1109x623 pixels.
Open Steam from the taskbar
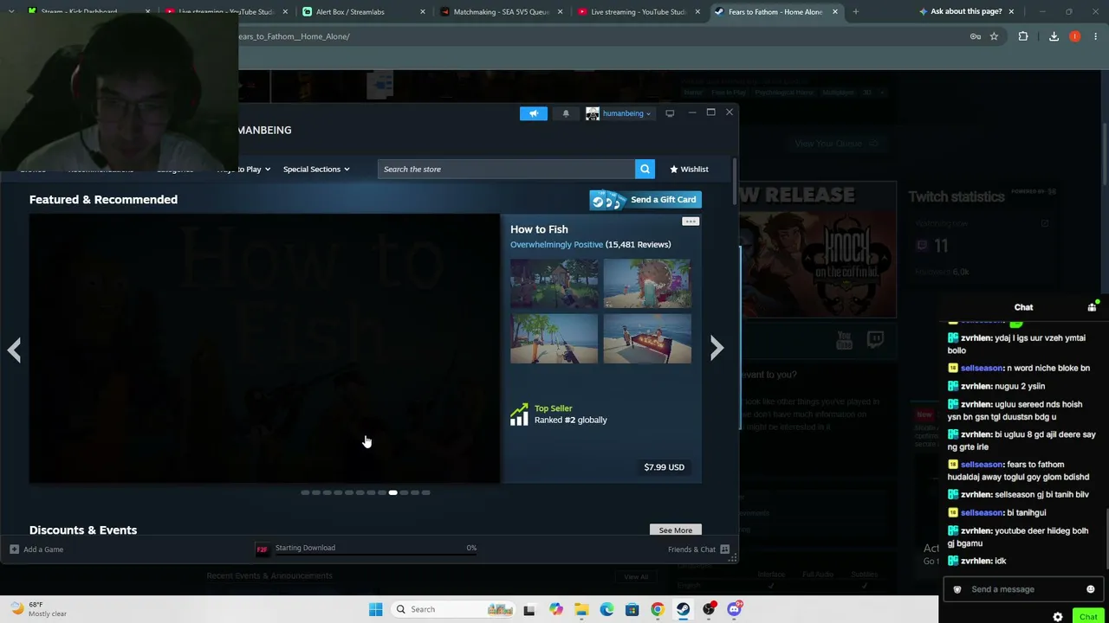(x=684, y=609)
